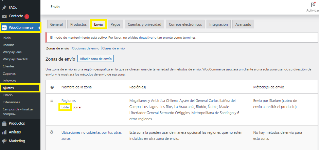Open Opciones de envío subsection
The width and height of the screenshot is (319, 150).
point(86,48)
